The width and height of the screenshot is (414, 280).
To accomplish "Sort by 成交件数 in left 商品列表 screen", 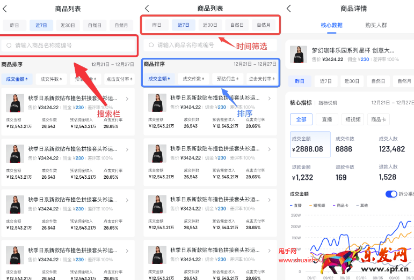I will click(51, 79).
